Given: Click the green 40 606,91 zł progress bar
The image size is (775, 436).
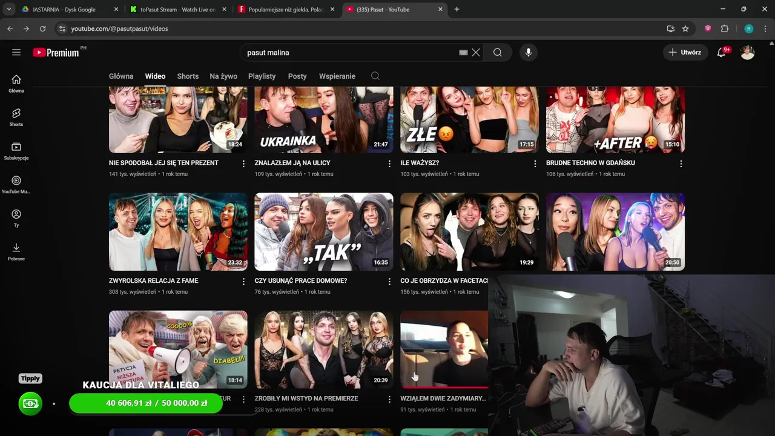Looking at the screenshot, I should [x=146, y=403].
